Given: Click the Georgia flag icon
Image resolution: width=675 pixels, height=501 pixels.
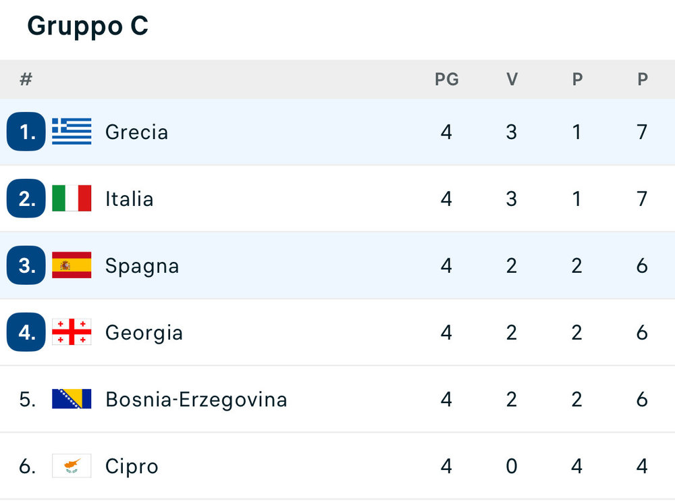Looking at the screenshot, I should coord(72,332).
